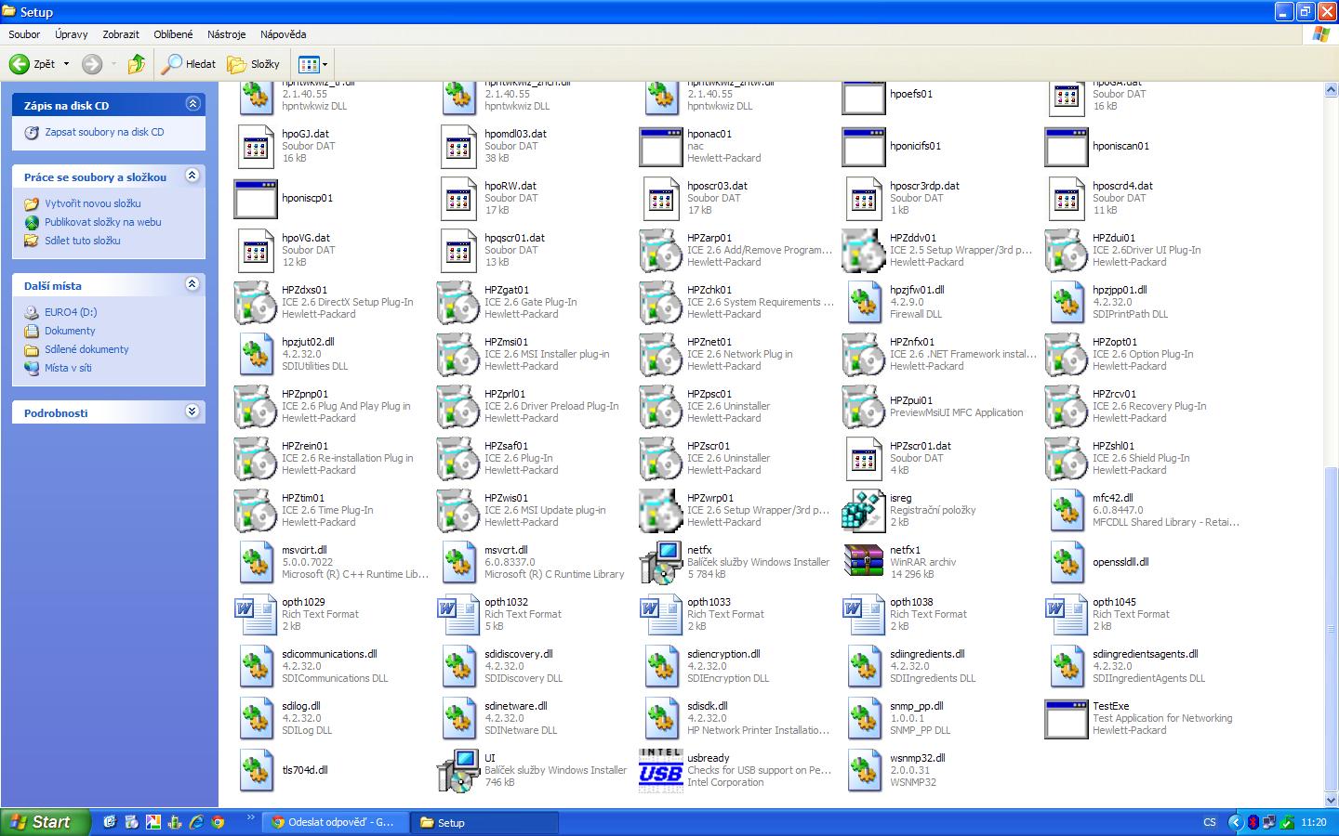Open Místa v síti link
The image size is (1339, 836).
68,368
